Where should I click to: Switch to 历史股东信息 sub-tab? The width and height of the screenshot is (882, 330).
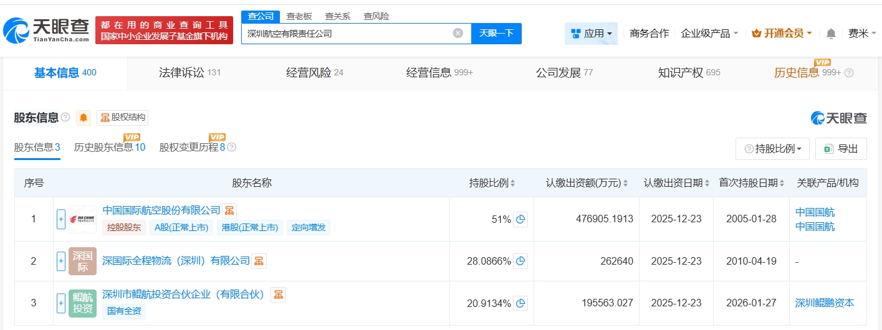point(109,148)
